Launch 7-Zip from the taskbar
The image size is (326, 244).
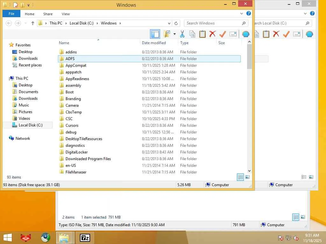(x=85, y=238)
